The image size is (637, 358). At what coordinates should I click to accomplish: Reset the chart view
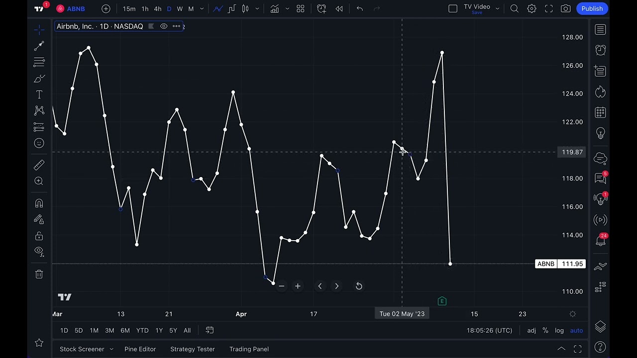point(359,286)
